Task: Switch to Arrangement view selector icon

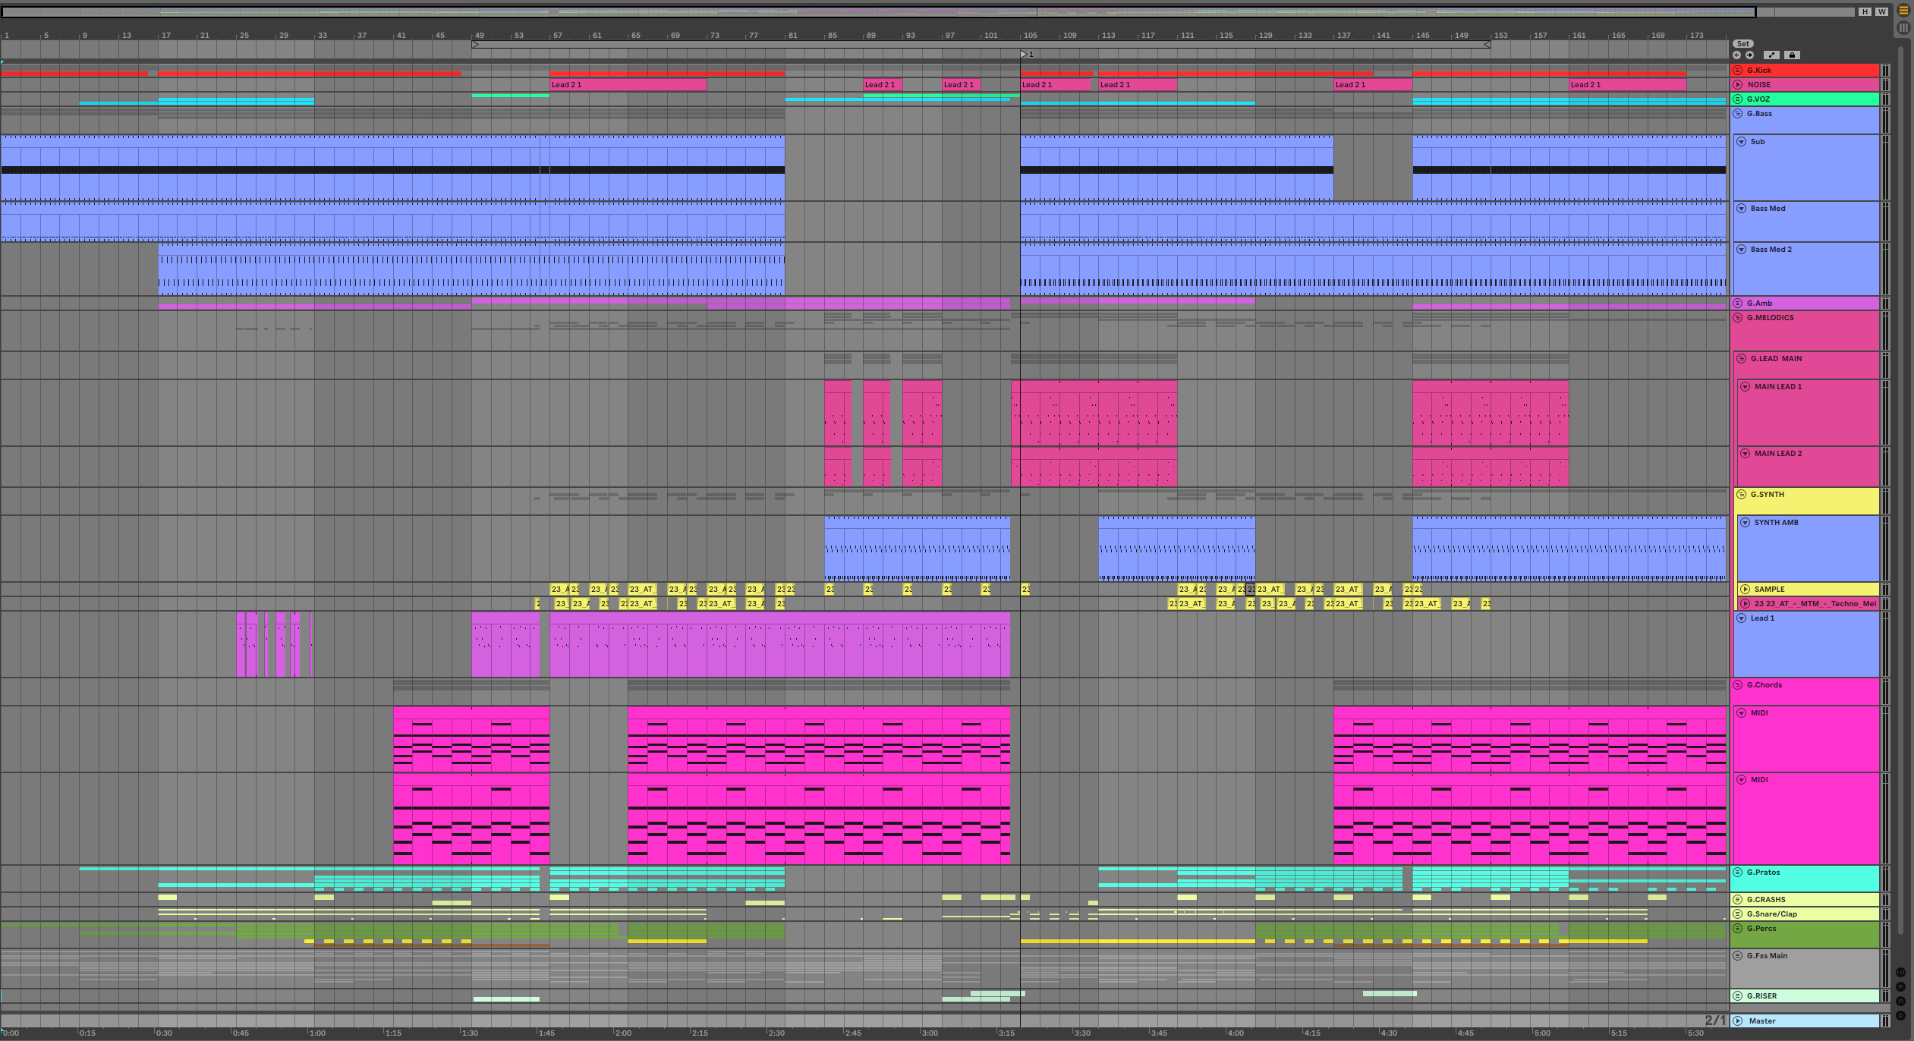Action: (1903, 11)
